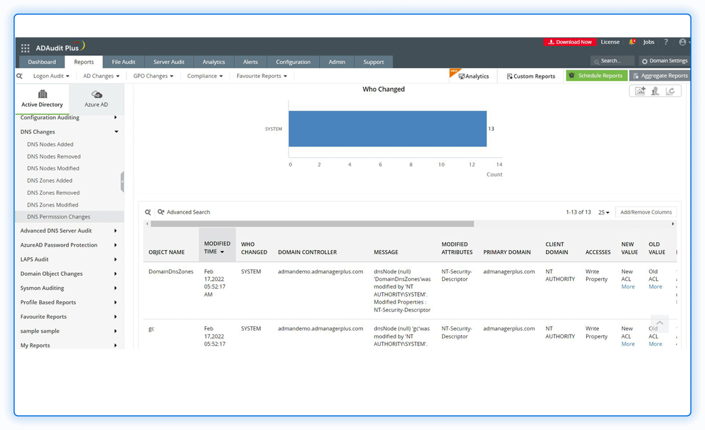Open the AD Changes dropdown
705x430 pixels.
[101, 76]
